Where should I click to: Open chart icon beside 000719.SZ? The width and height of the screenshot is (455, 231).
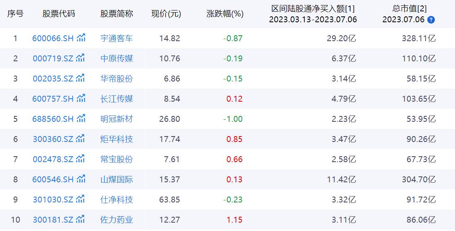pos(80,58)
